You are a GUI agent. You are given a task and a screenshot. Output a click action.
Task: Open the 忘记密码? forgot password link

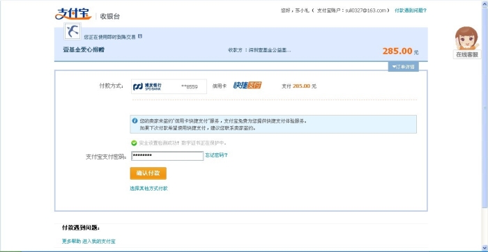pos(216,155)
